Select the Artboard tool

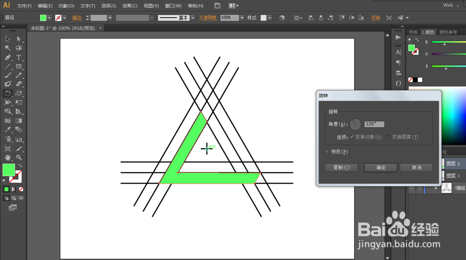click(x=8, y=148)
